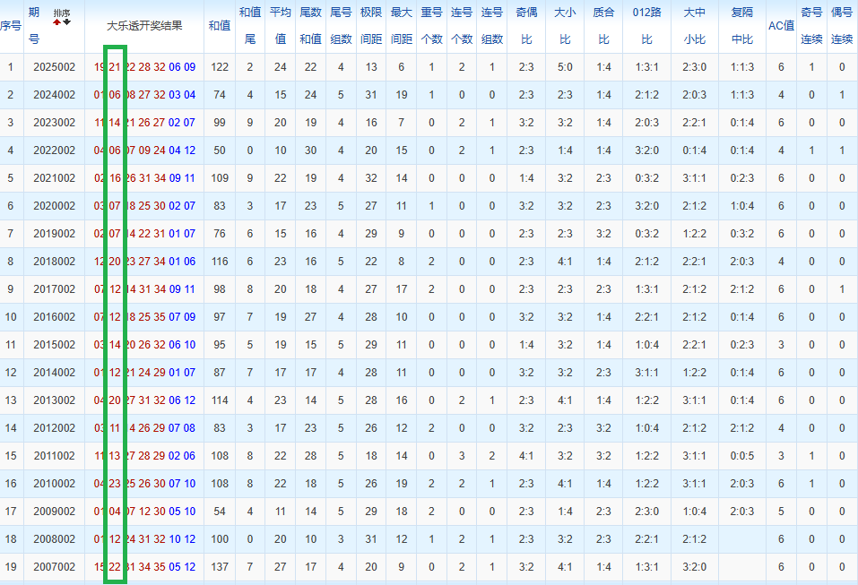Open the 连号组数 header link
858x585 pixels.
[x=492, y=26]
